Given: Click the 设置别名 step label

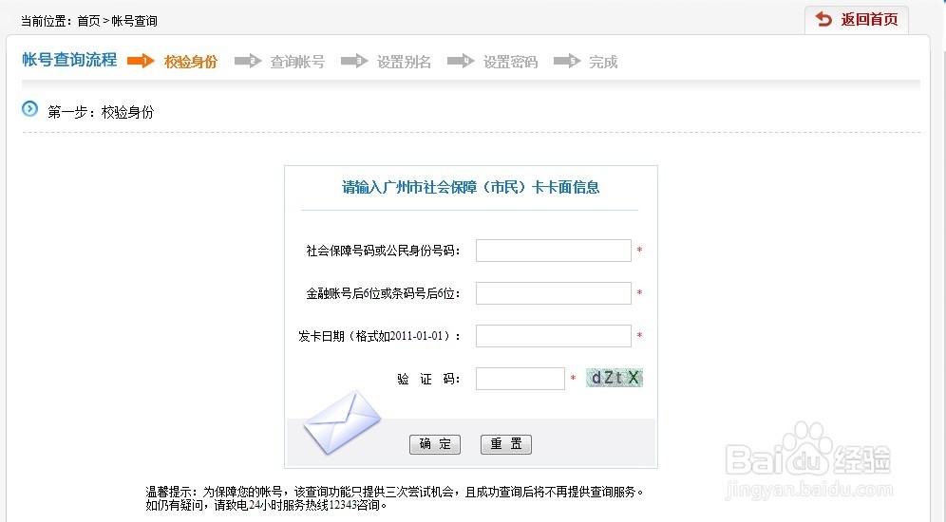Looking at the screenshot, I should tap(404, 62).
